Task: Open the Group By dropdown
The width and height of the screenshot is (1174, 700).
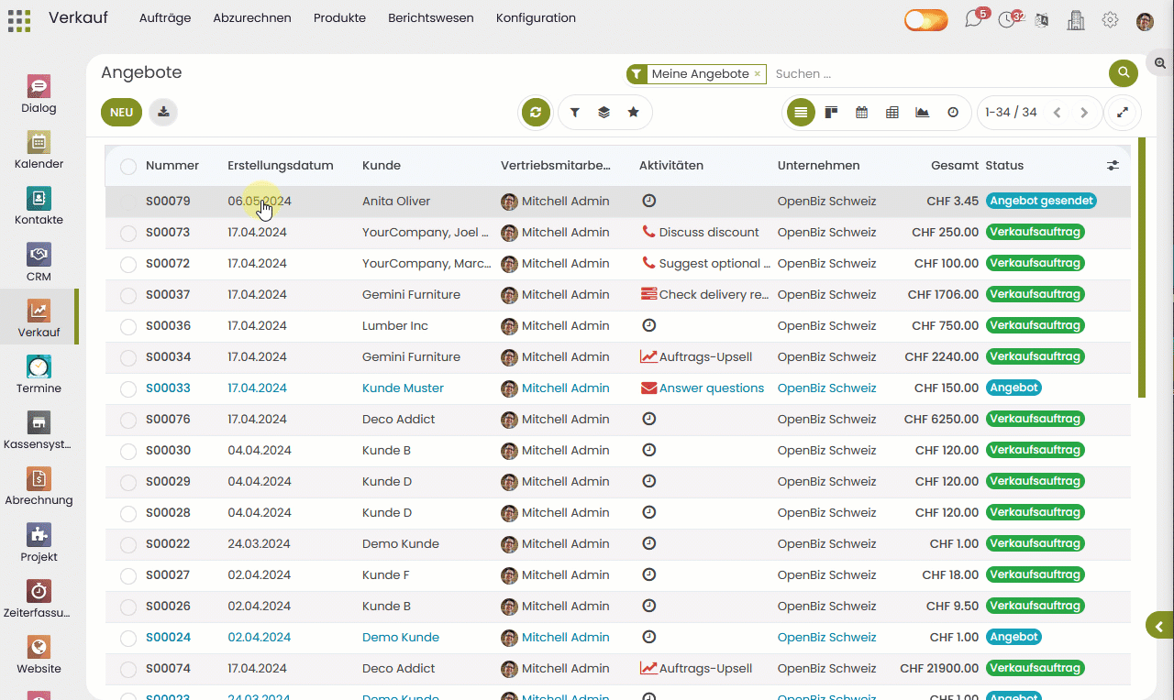Action: [604, 112]
